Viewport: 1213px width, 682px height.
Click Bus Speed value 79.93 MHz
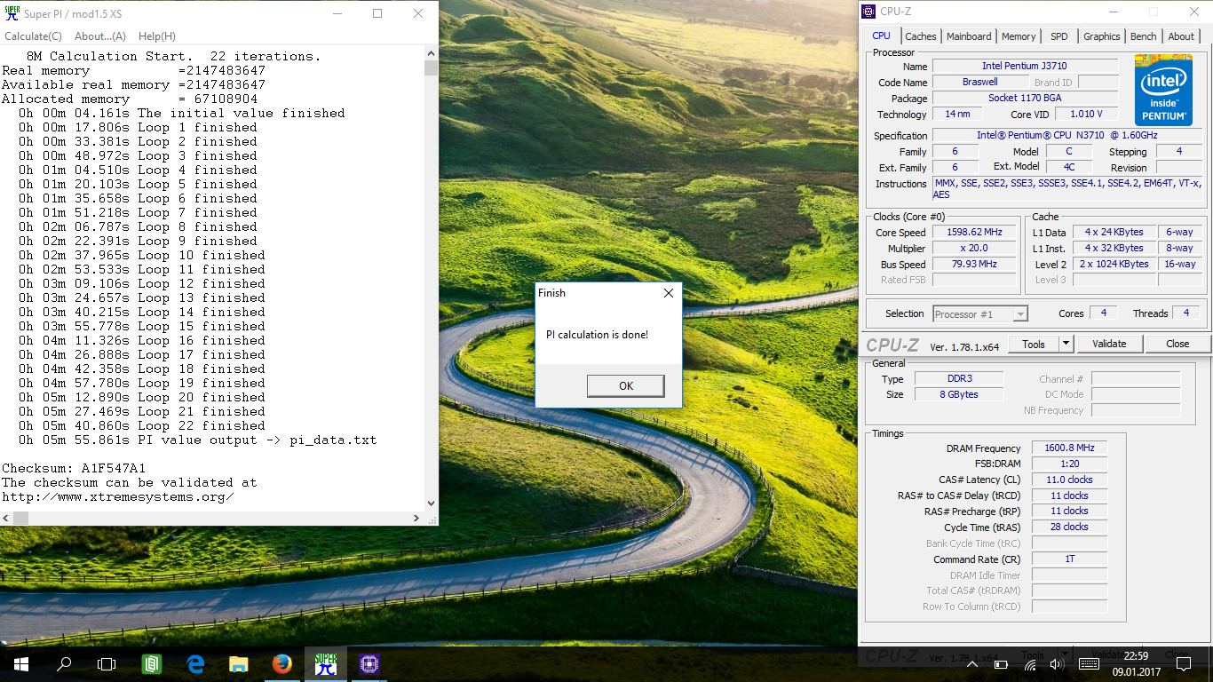click(x=973, y=265)
